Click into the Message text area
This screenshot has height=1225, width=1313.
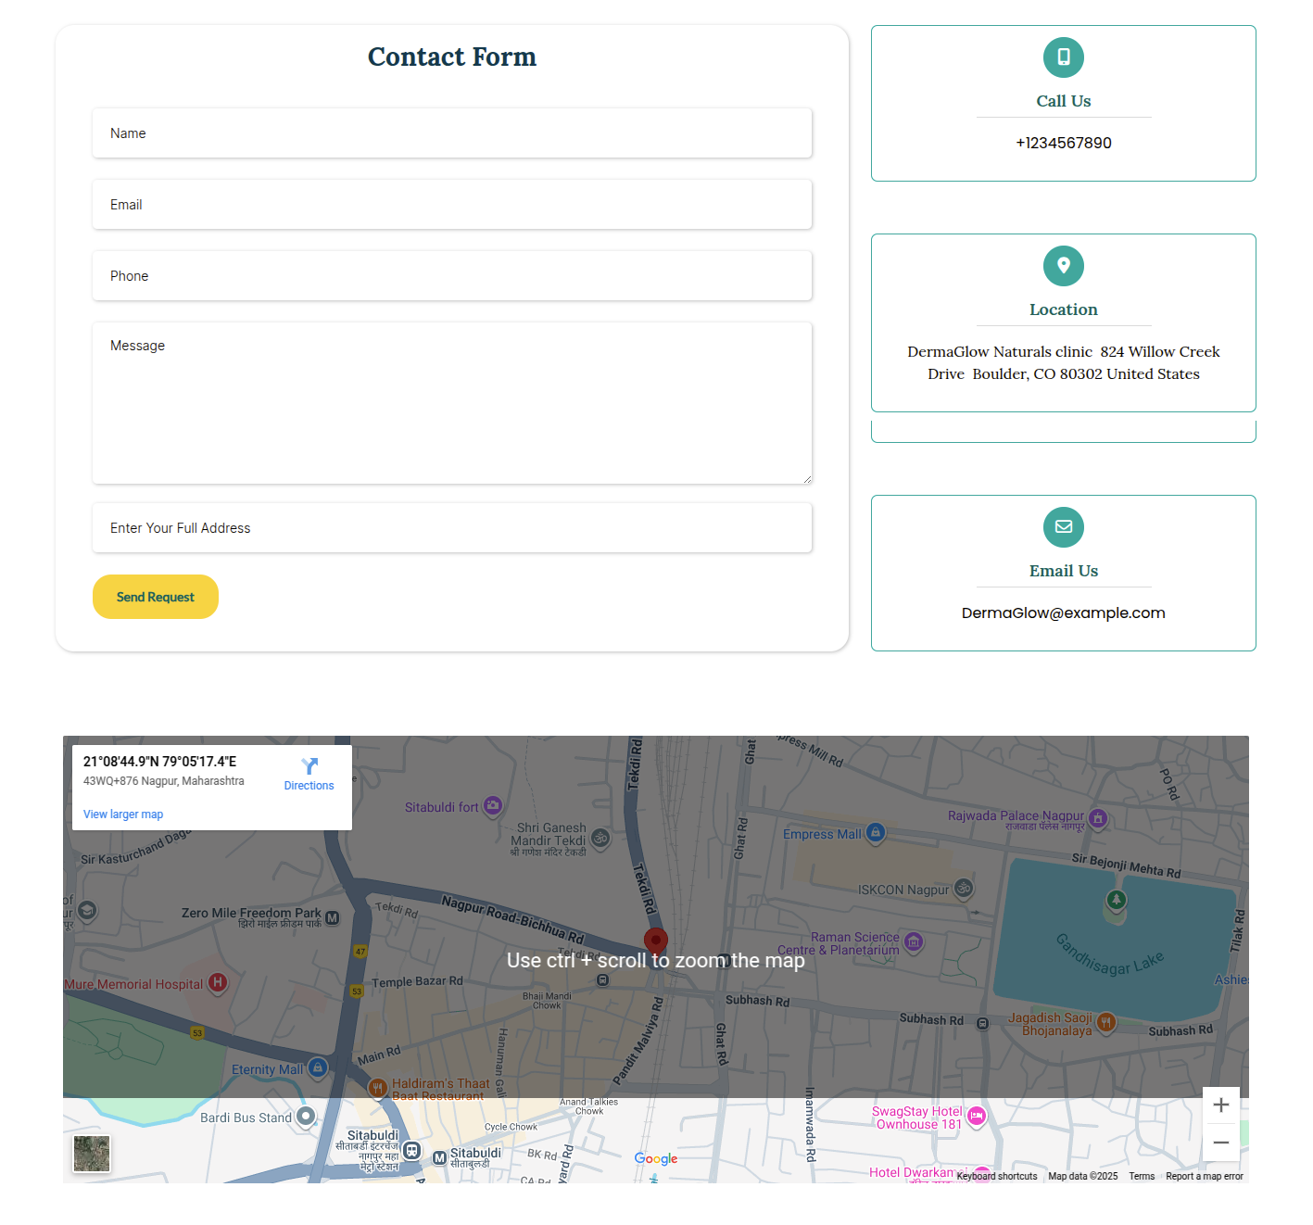[452, 403]
